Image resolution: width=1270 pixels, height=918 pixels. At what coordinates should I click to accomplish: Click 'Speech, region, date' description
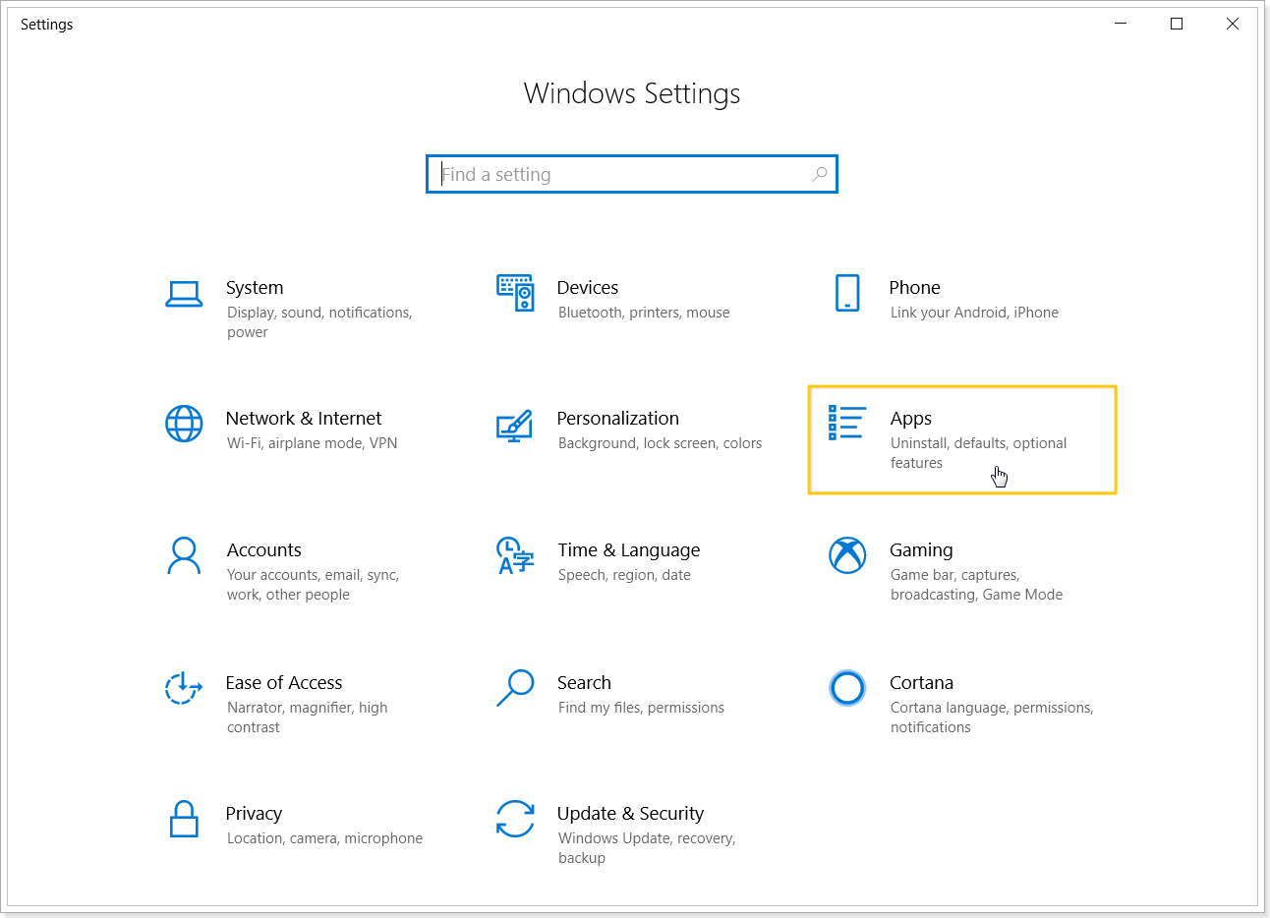[624, 575]
